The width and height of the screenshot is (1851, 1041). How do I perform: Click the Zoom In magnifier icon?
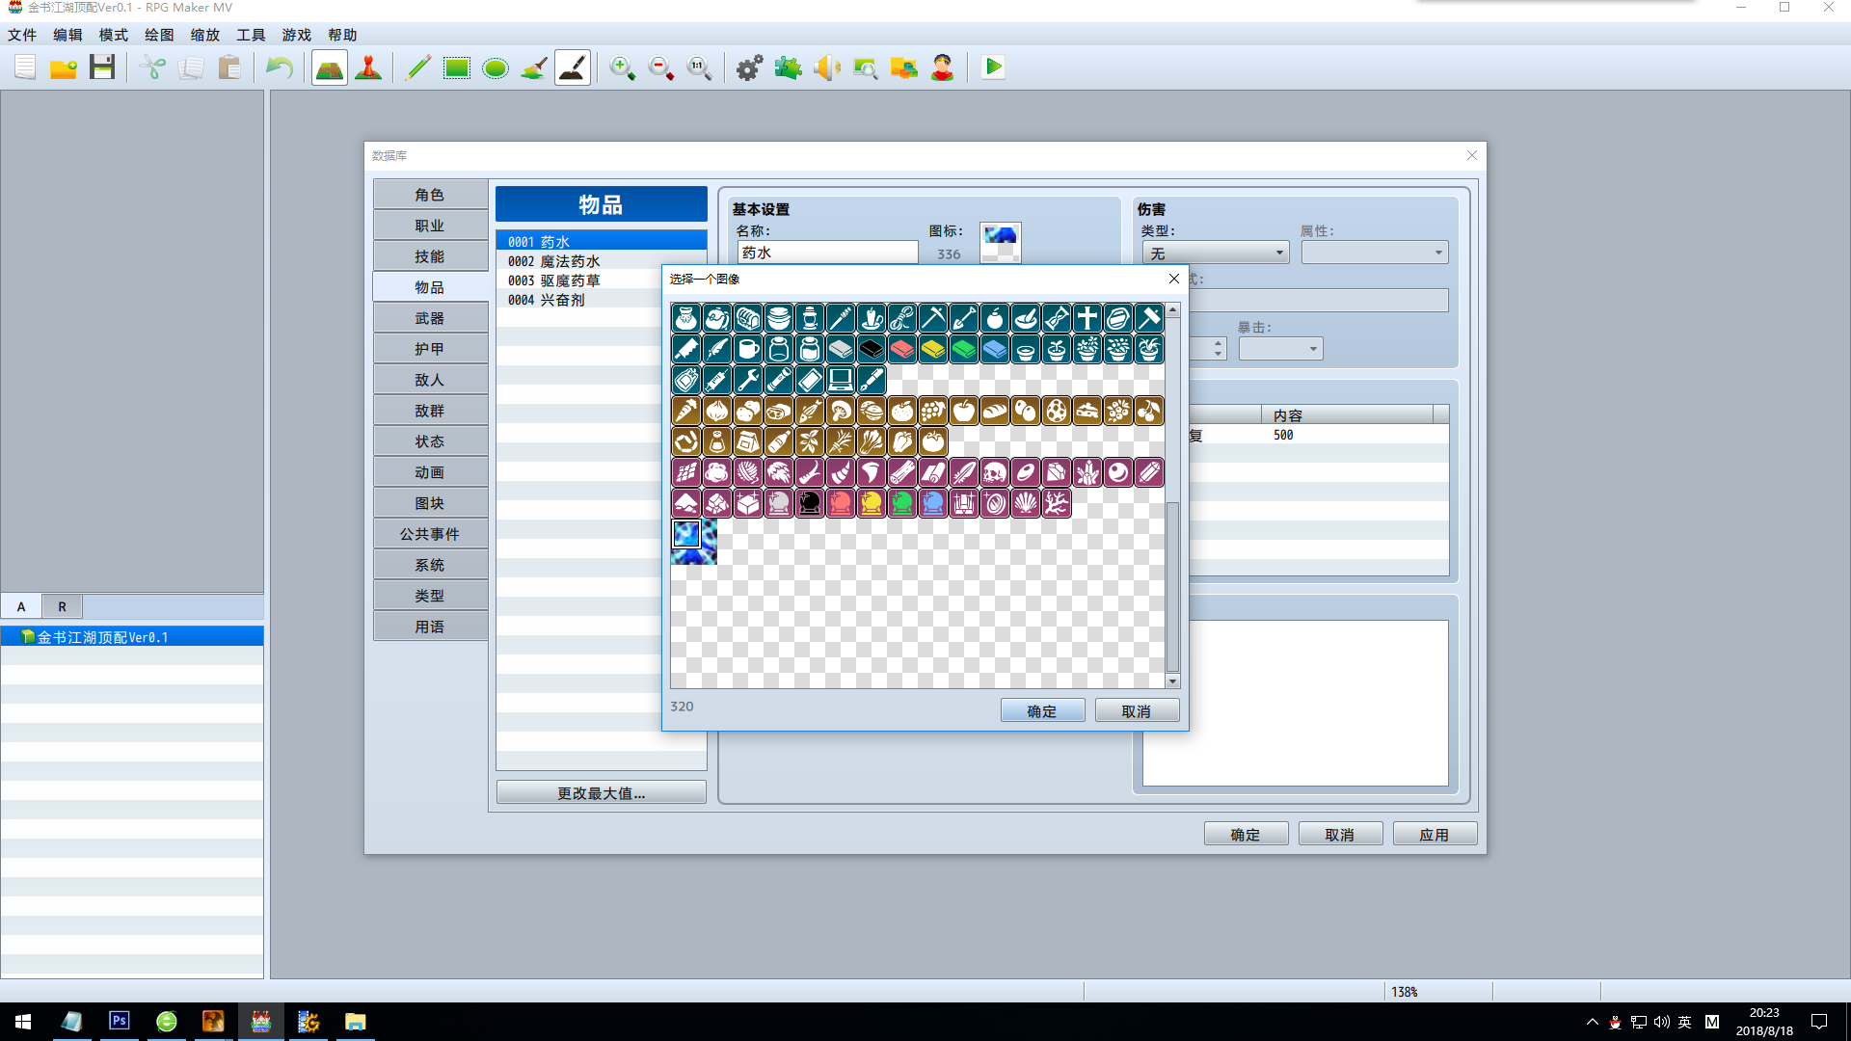[623, 67]
